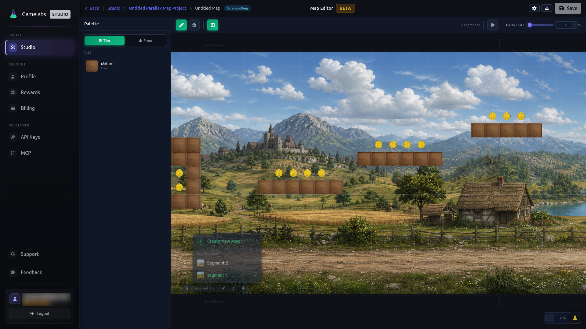The image size is (586, 329).
Task: Open API Keys page
Action: [40, 137]
